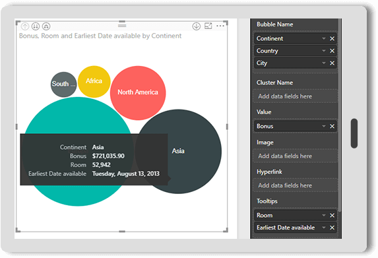
Task: Click the visual's right-edge resize handle
Action: tap(227, 127)
